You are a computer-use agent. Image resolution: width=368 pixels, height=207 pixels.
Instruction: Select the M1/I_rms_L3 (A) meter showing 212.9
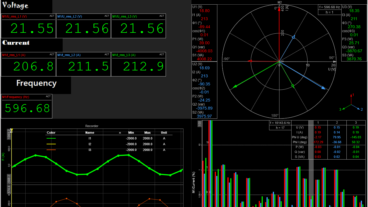tap(138, 64)
